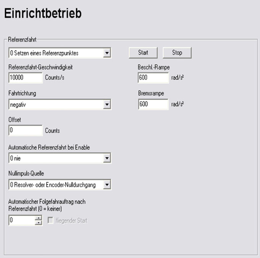
Task: Expand the Nullimpuls-Quelle dropdown
Action: point(107,185)
